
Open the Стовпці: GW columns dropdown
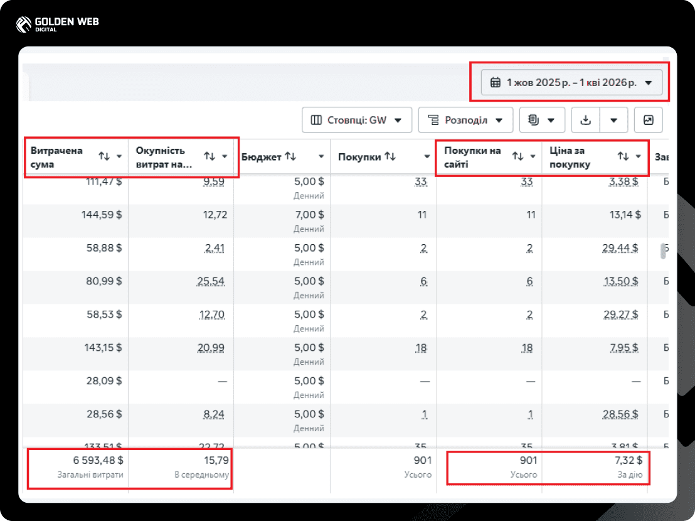coord(357,120)
